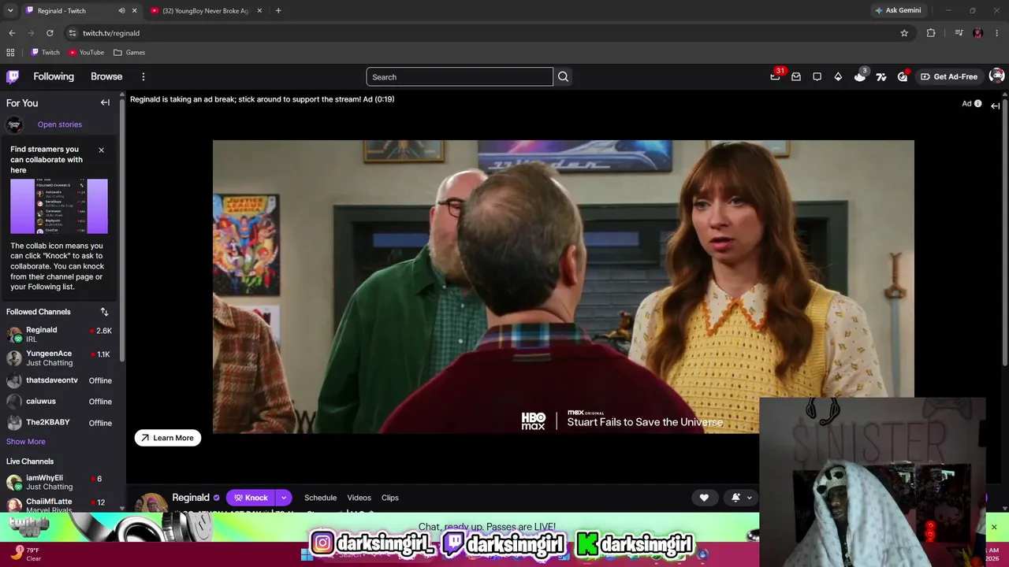This screenshot has width=1009, height=567.
Task: Sort the Followed Channels list
Action: click(x=104, y=312)
